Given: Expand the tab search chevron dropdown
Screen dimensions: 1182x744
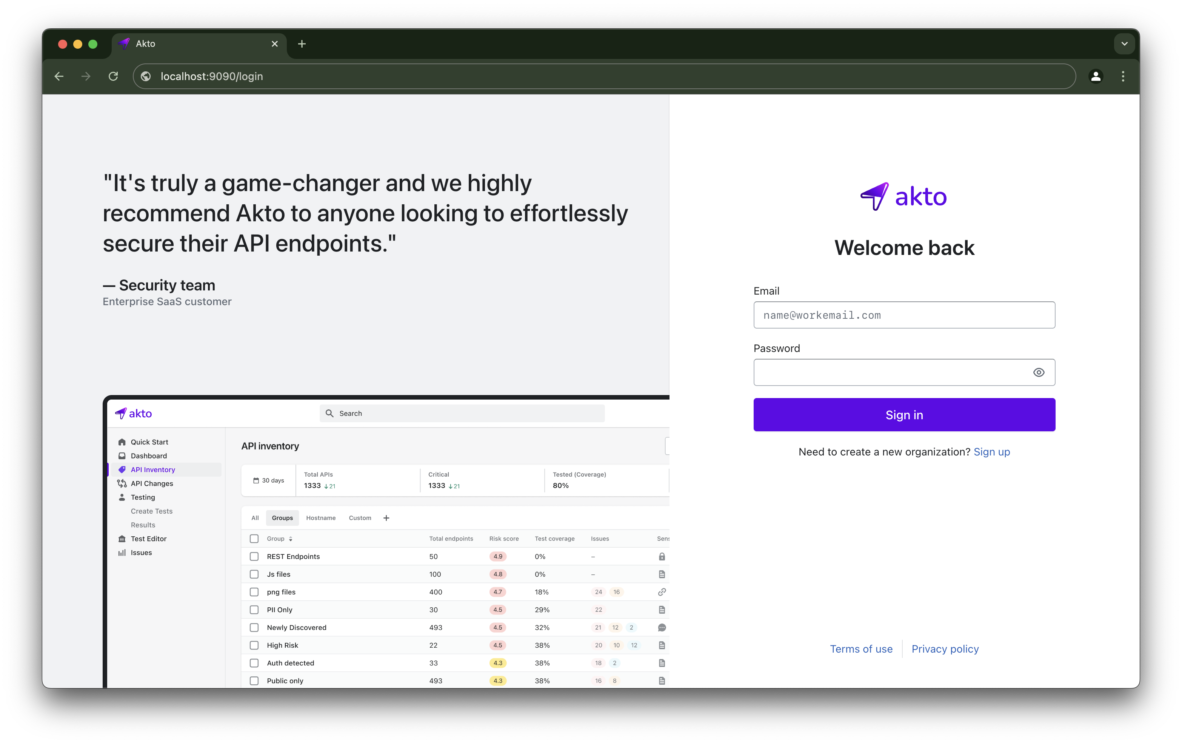Looking at the screenshot, I should point(1124,44).
